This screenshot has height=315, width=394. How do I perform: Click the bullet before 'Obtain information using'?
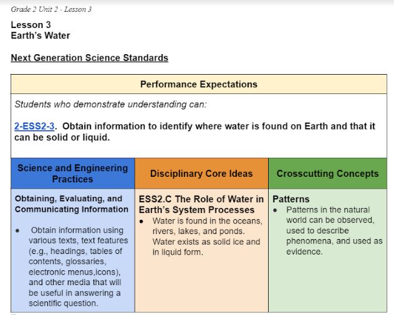[17, 230]
